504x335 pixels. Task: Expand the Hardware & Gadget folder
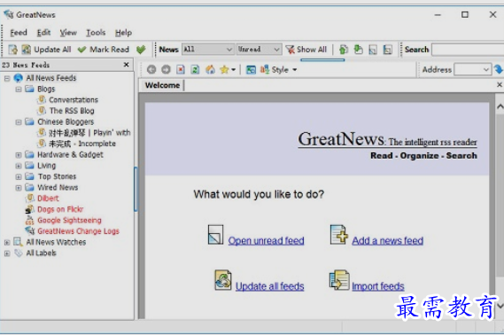(19, 155)
